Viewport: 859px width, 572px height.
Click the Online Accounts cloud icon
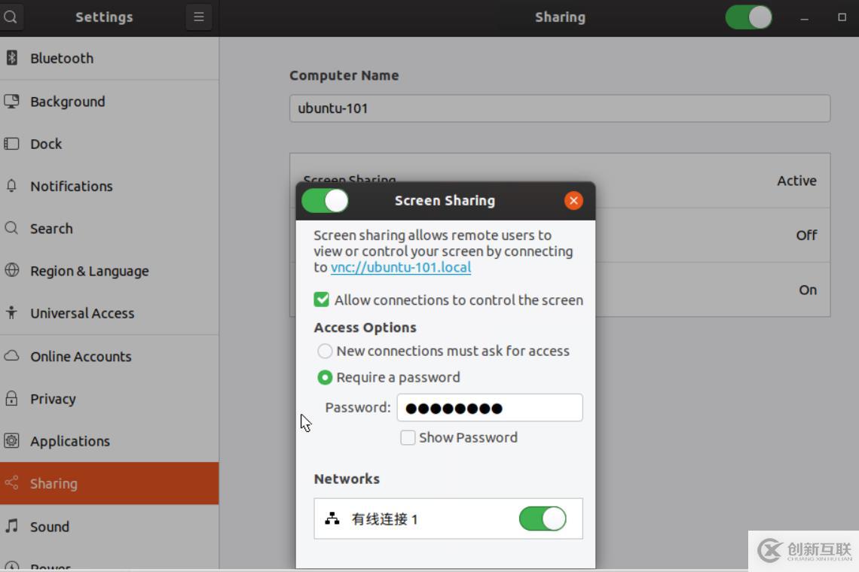(x=11, y=356)
